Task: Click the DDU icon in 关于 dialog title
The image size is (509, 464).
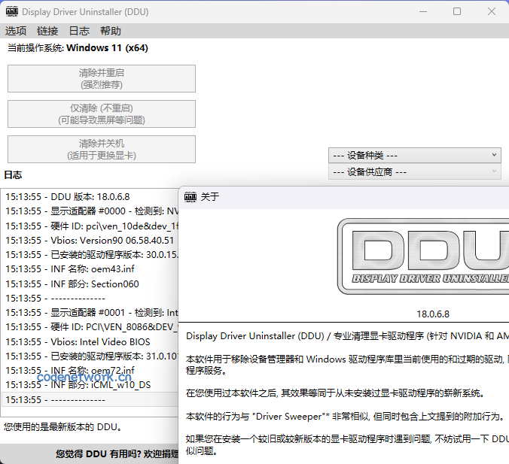Action: tap(190, 197)
